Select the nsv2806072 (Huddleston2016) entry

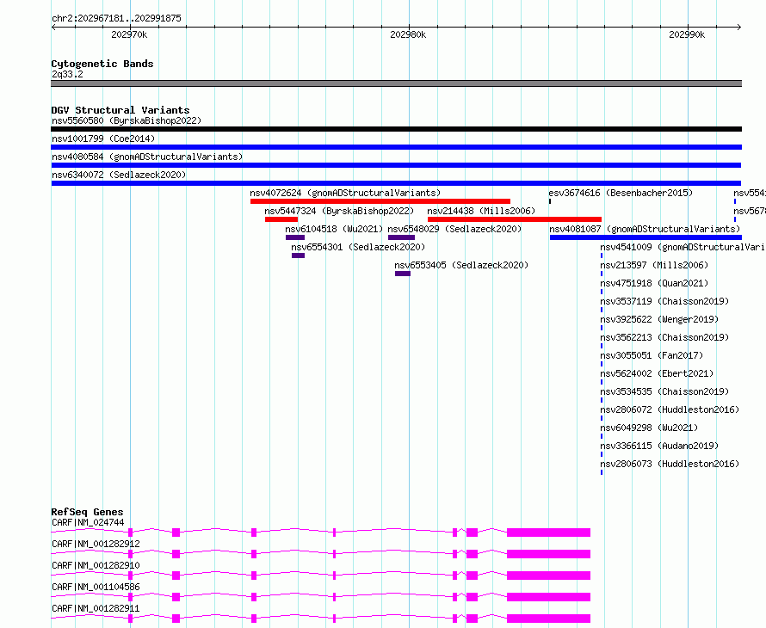coord(670,409)
